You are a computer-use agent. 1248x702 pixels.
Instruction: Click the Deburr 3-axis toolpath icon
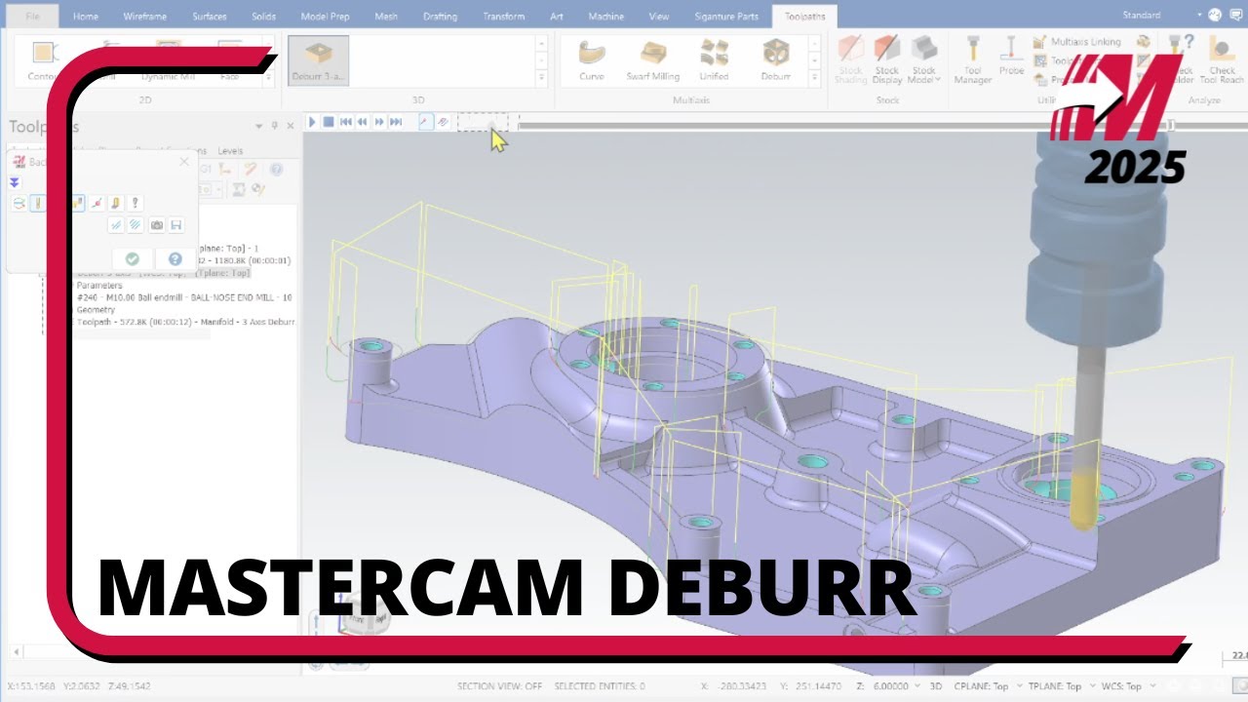[x=318, y=60]
